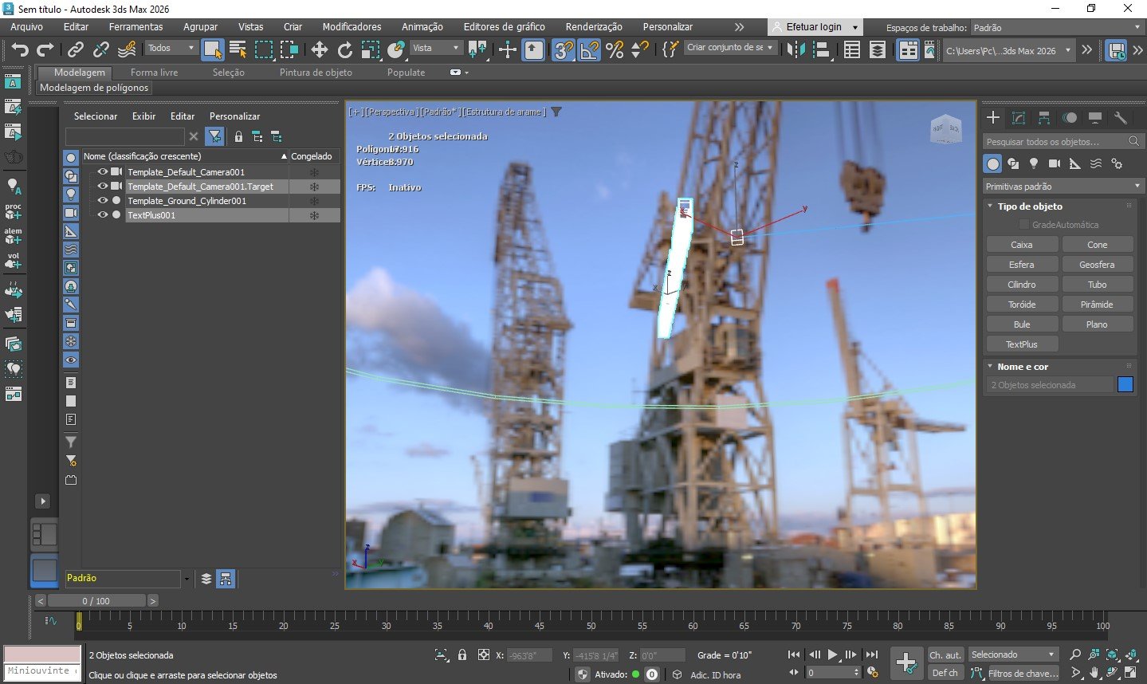The image size is (1147, 684).
Task: Click the Mirror tool icon
Action: [795, 49]
